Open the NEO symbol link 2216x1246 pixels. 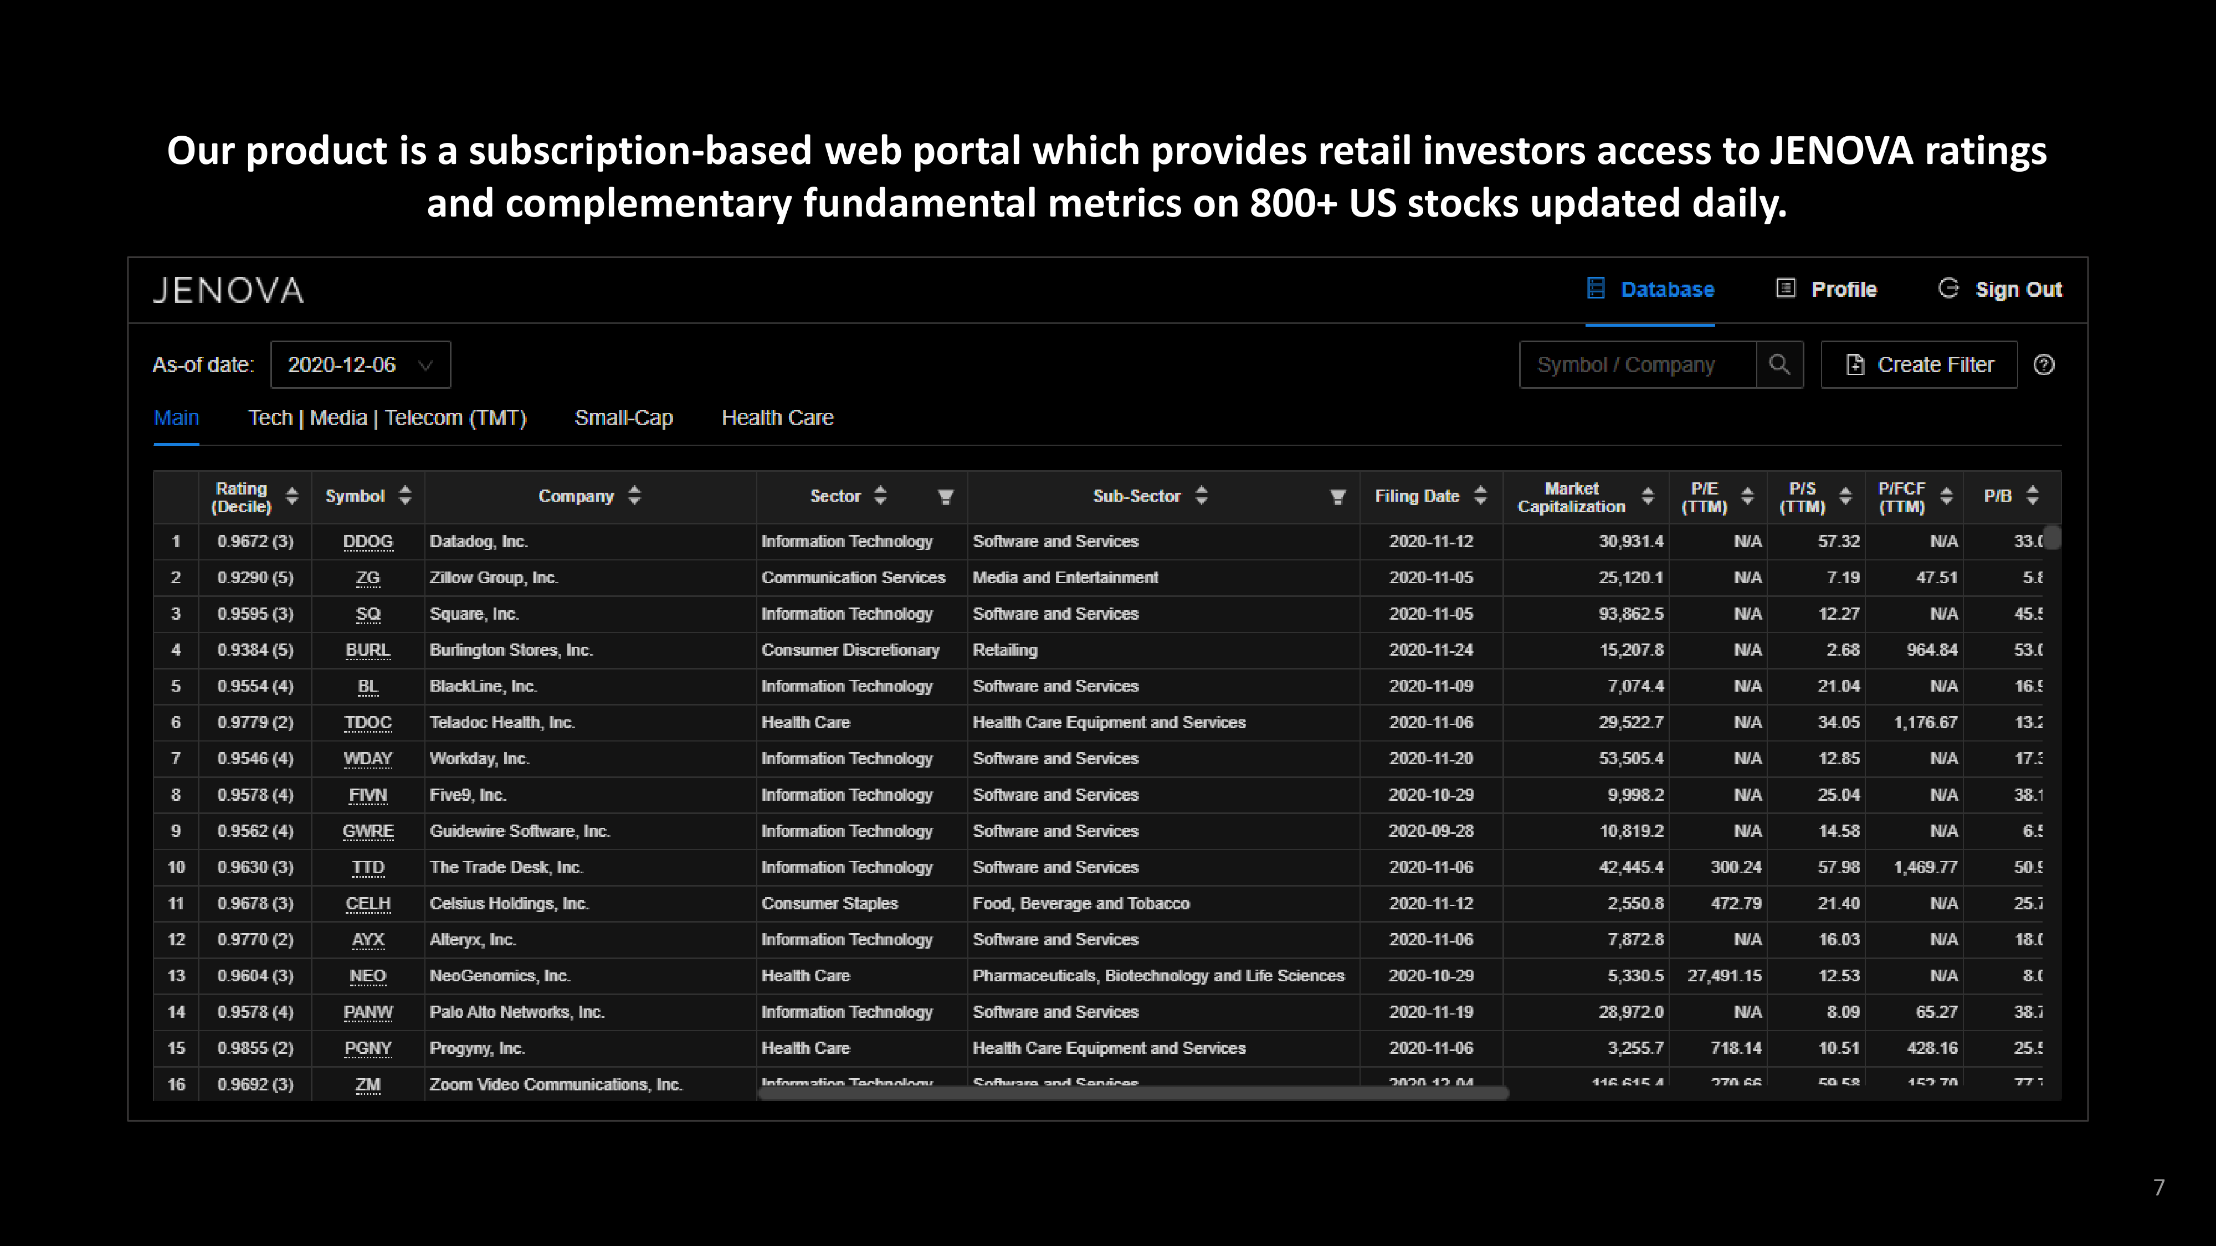368,975
